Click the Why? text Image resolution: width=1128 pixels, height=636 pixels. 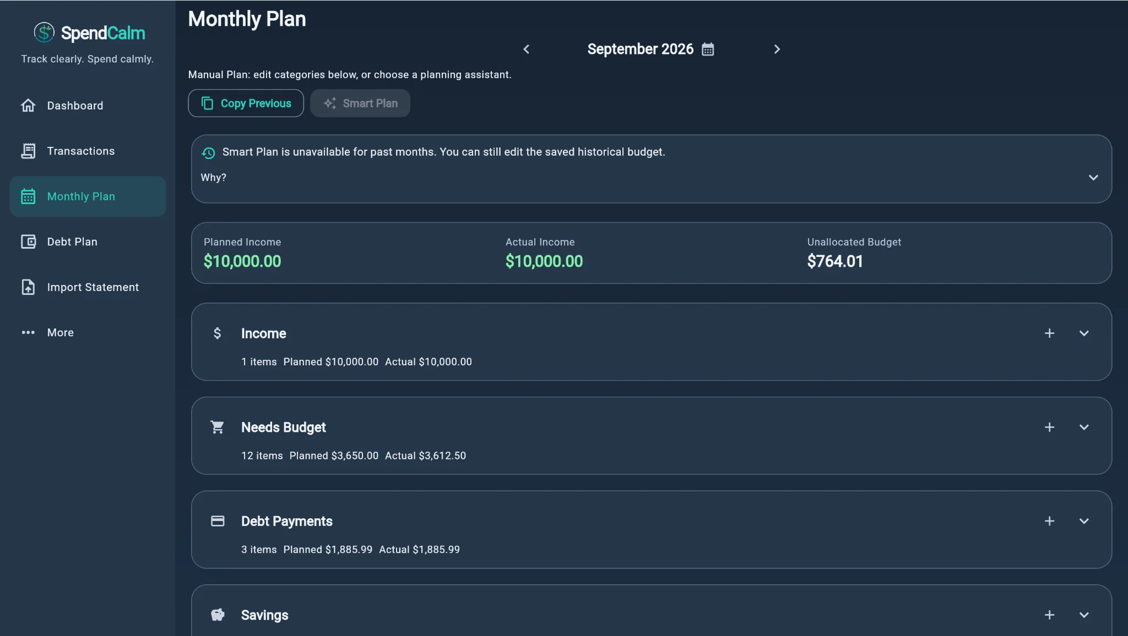214,178
